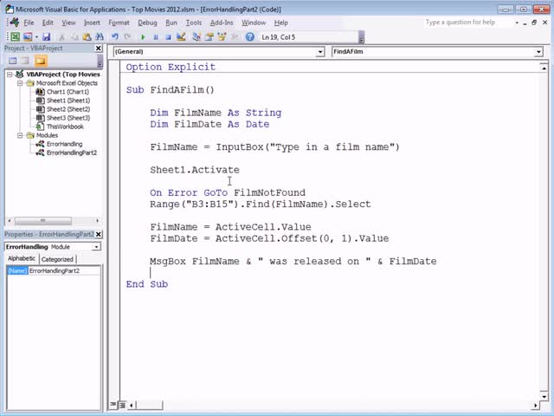Click the Break pause icon
The height and width of the screenshot is (416, 554).
pyautogui.click(x=156, y=36)
